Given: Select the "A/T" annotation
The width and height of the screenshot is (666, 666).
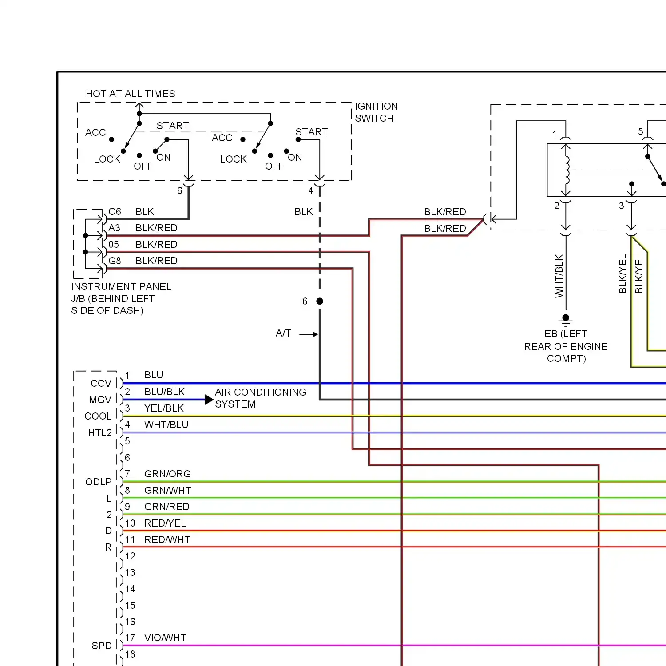Looking at the screenshot, I should click(x=283, y=333).
